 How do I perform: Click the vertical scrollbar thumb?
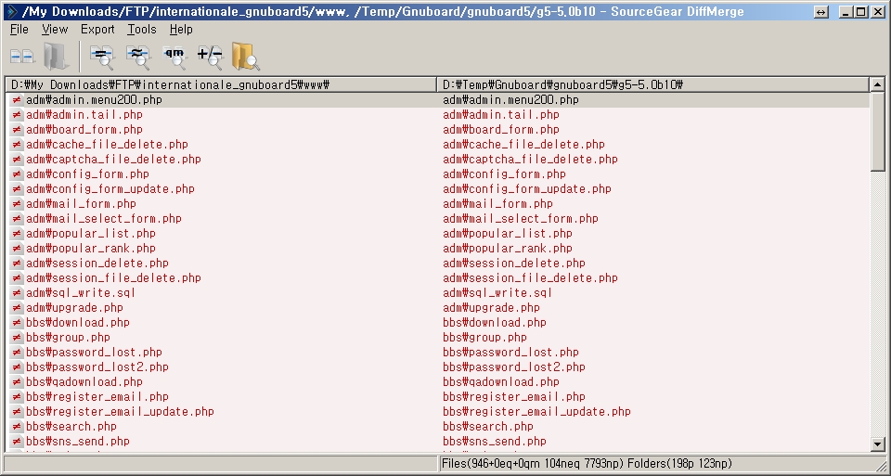tap(878, 132)
